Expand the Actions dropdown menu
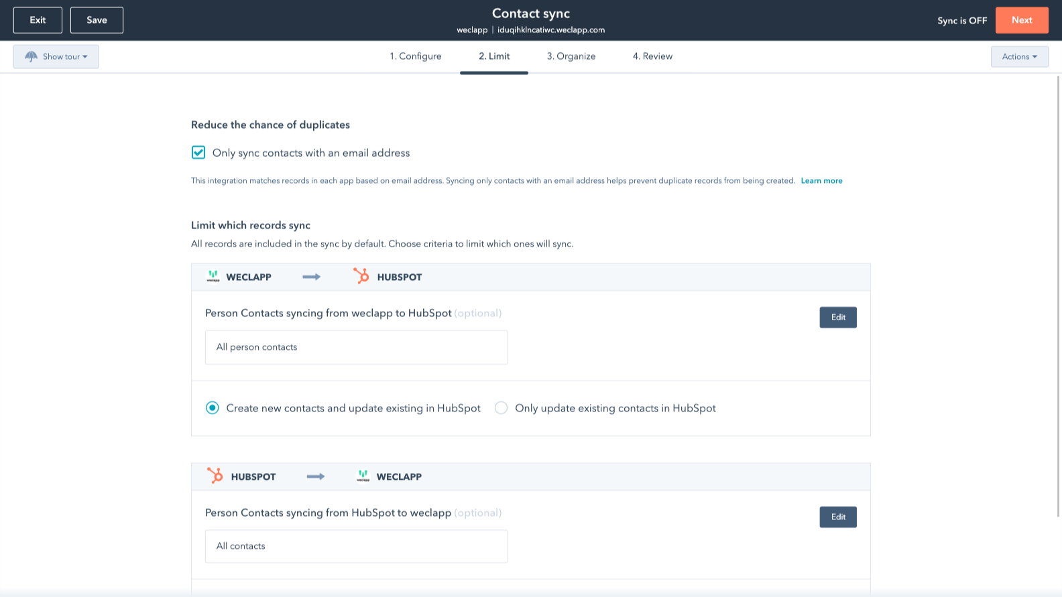Screen dimensions: 1062x597 (1019, 57)
